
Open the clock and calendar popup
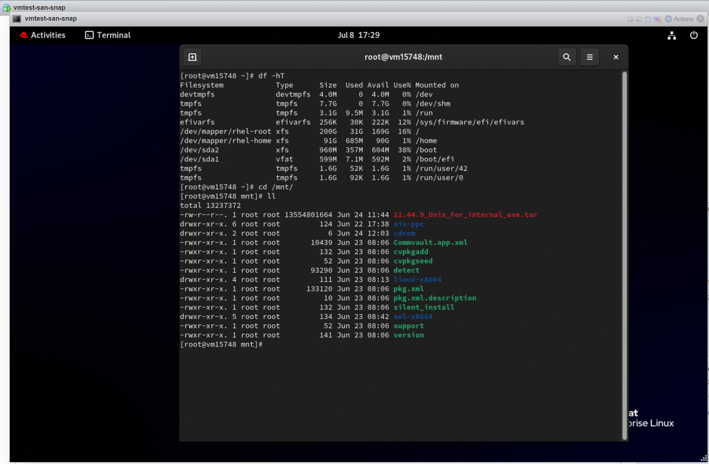click(x=359, y=35)
